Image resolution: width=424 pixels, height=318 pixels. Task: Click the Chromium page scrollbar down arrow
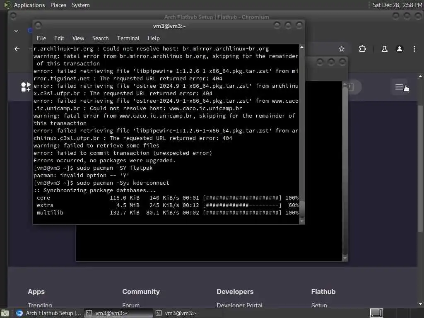420,304
